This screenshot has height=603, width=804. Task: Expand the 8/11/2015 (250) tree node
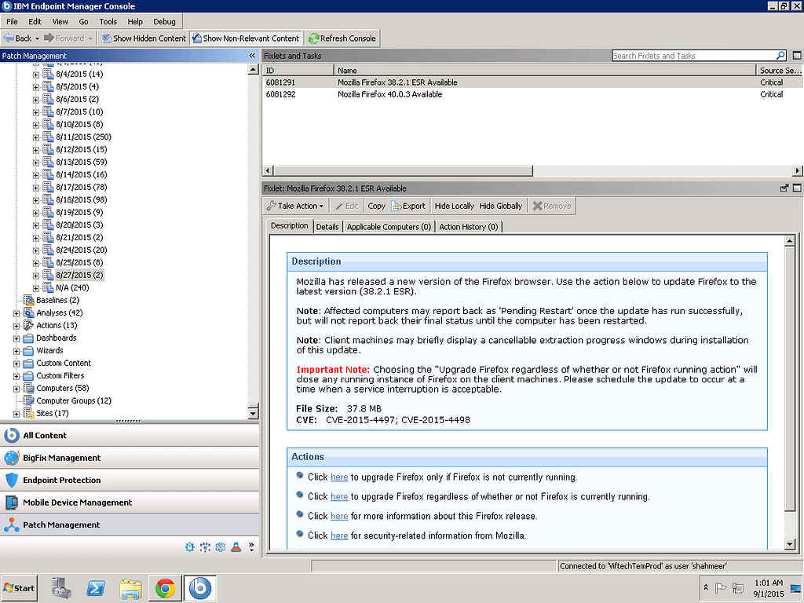[x=36, y=137]
